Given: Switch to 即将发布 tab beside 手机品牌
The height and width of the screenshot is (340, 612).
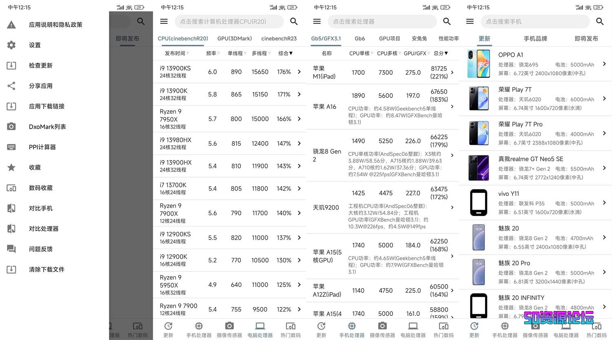Looking at the screenshot, I should (x=586, y=38).
